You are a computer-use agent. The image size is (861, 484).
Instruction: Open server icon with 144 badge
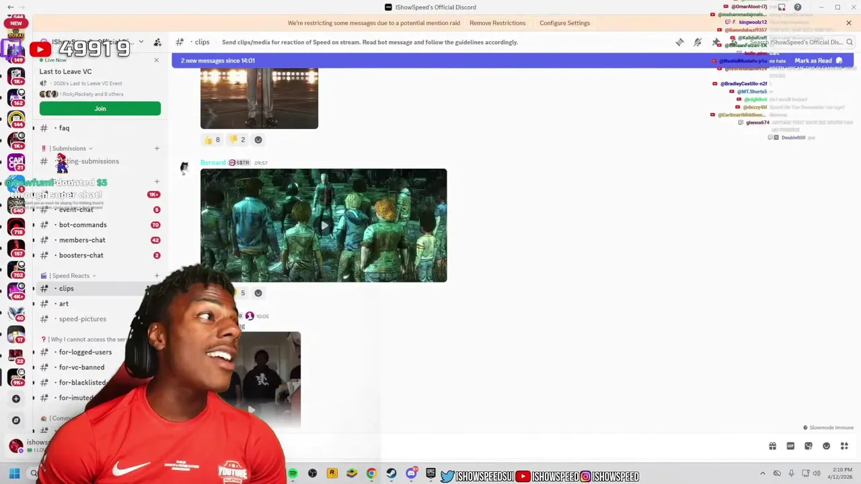(x=16, y=118)
